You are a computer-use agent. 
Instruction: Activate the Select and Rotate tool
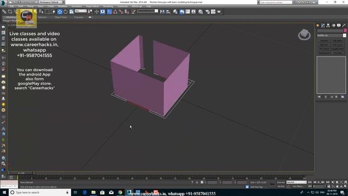click(65, 11)
